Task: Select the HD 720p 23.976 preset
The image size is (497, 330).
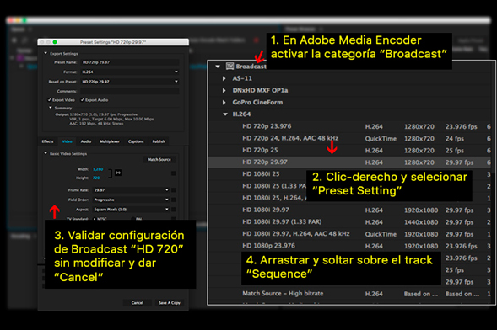Action: tap(267, 126)
